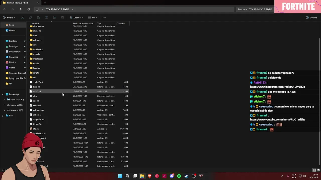321x180 pixels.
Task: Open the Ordenar sort dropdown
Action: (x=76, y=17)
